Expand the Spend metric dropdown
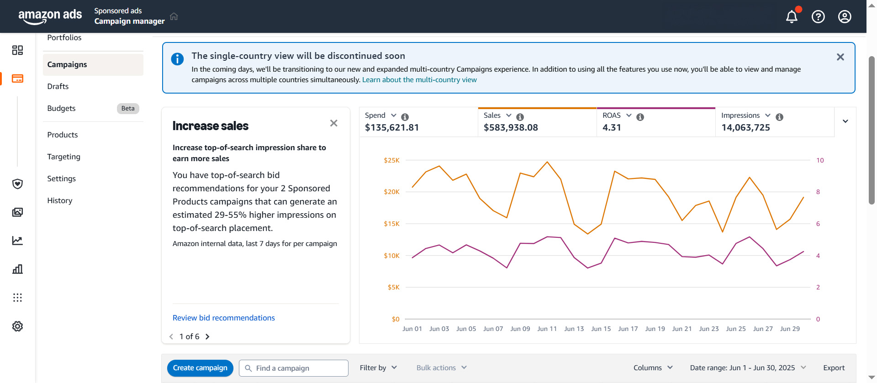This screenshot has width=877, height=383. click(393, 115)
